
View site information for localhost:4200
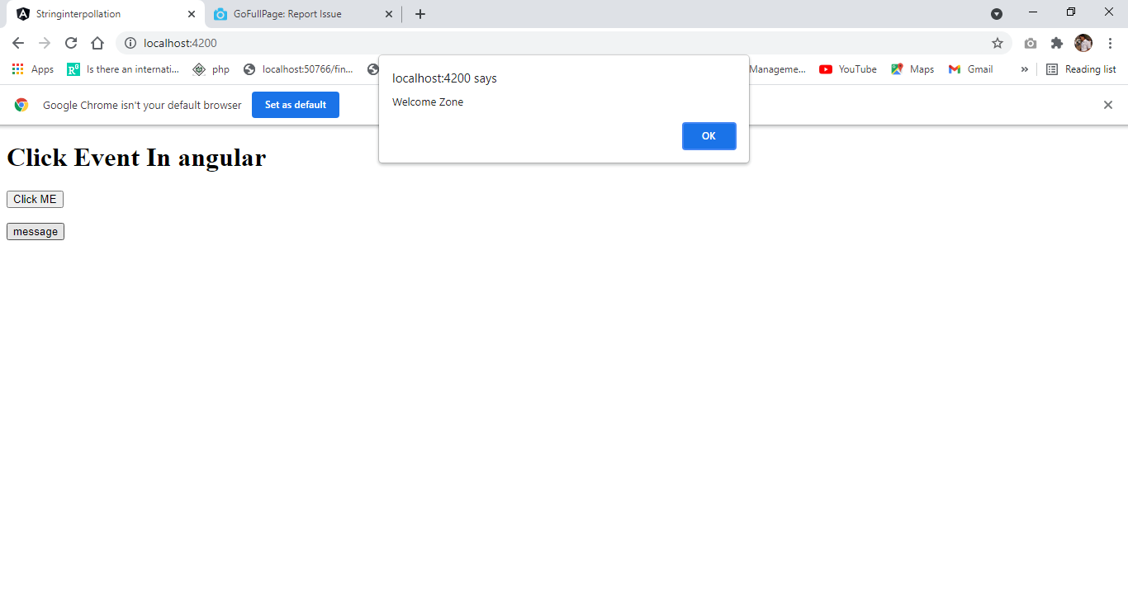tap(130, 43)
